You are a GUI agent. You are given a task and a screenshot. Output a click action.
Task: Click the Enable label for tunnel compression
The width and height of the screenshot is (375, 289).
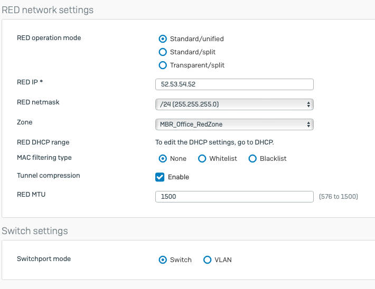pos(179,177)
